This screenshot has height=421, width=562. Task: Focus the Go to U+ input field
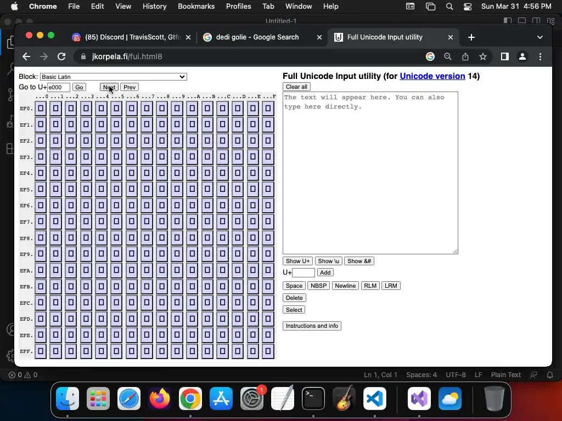click(58, 87)
